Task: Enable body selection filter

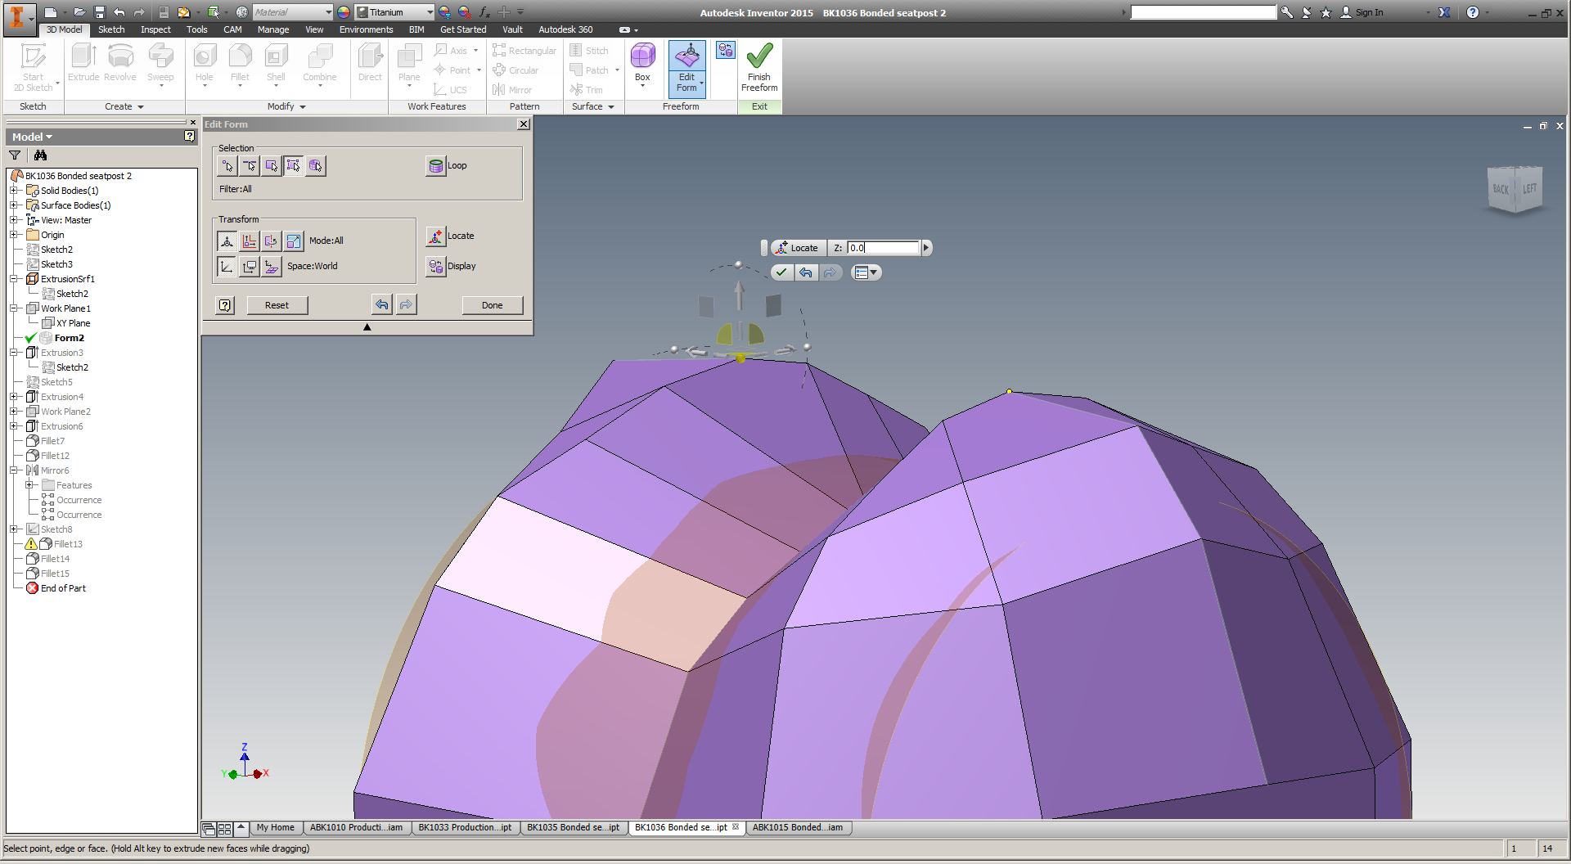Action: [316, 166]
